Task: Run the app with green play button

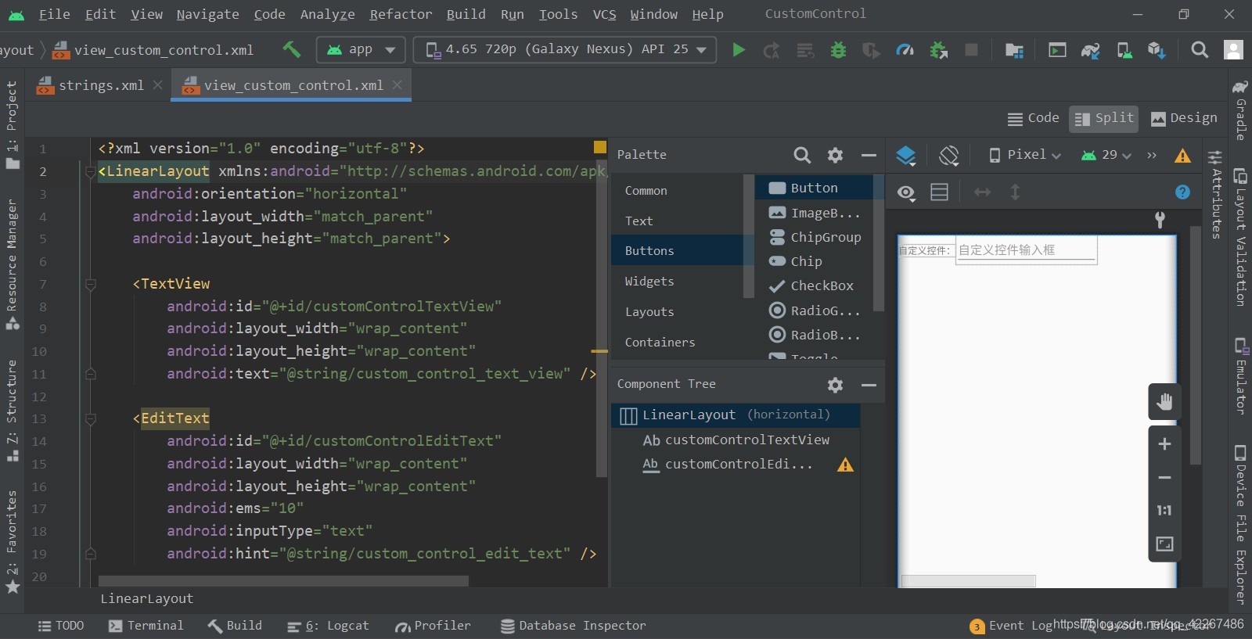Action: [x=738, y=50]
